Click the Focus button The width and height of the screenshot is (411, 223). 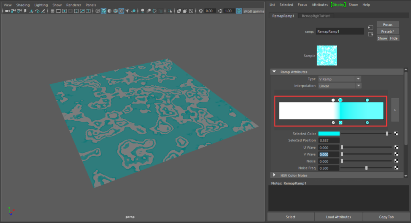(388, 25)
